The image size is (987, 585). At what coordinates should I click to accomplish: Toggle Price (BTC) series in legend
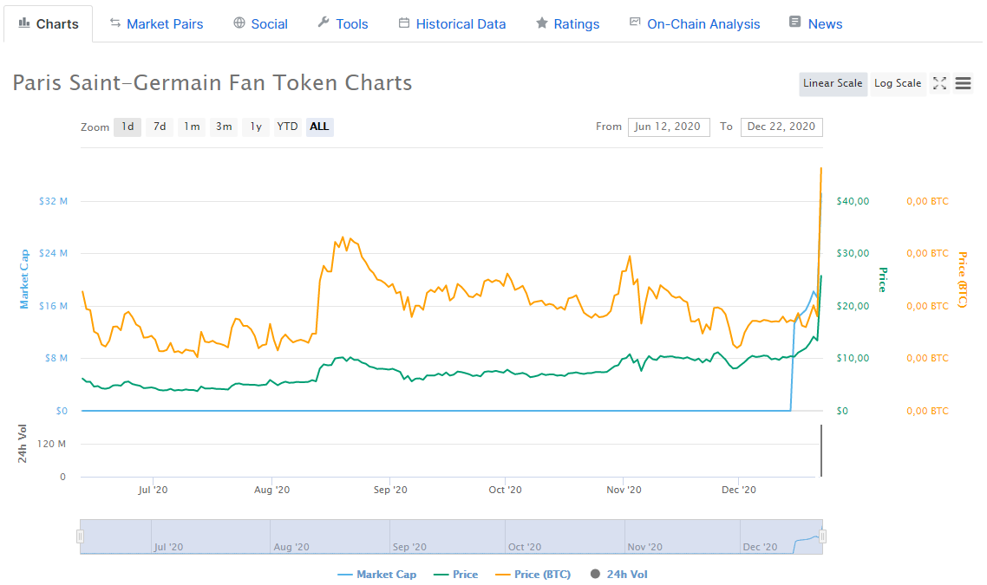pyautogui.click(x=533, y=575)
